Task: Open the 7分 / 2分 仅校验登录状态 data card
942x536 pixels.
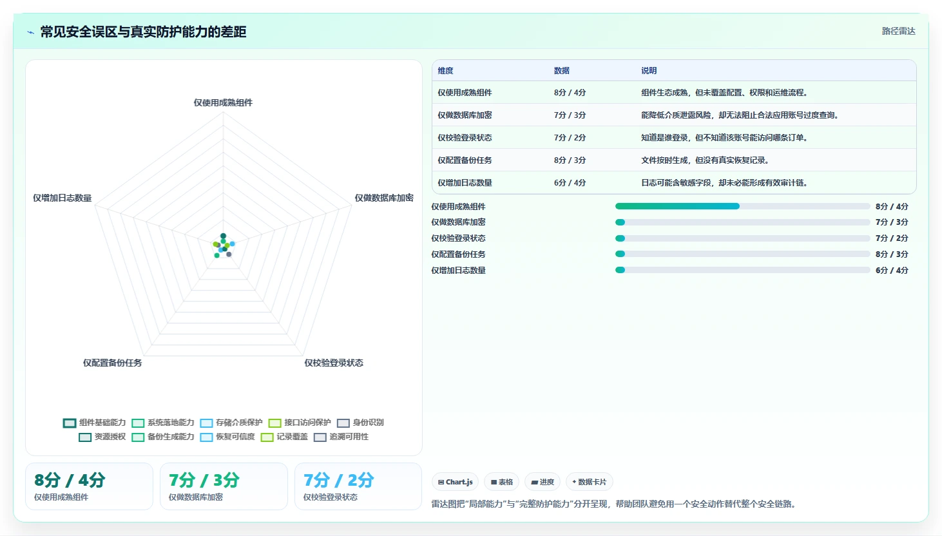Action: pos(358,486)
